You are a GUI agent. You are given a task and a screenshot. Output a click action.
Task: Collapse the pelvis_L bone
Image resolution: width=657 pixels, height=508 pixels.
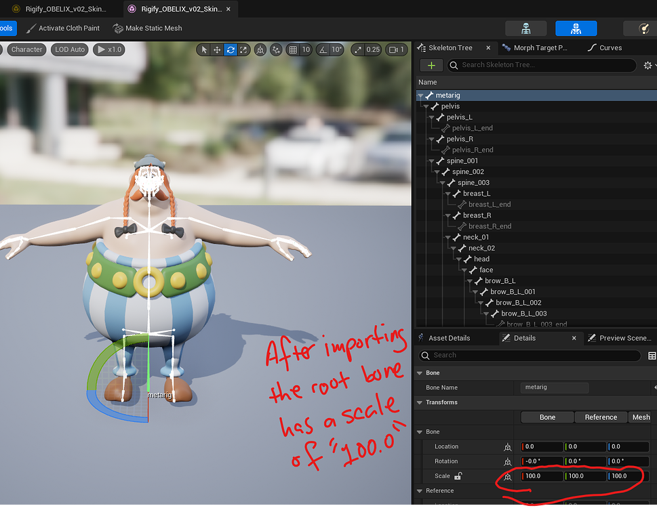pyautogui.click(x=431, y=118)
